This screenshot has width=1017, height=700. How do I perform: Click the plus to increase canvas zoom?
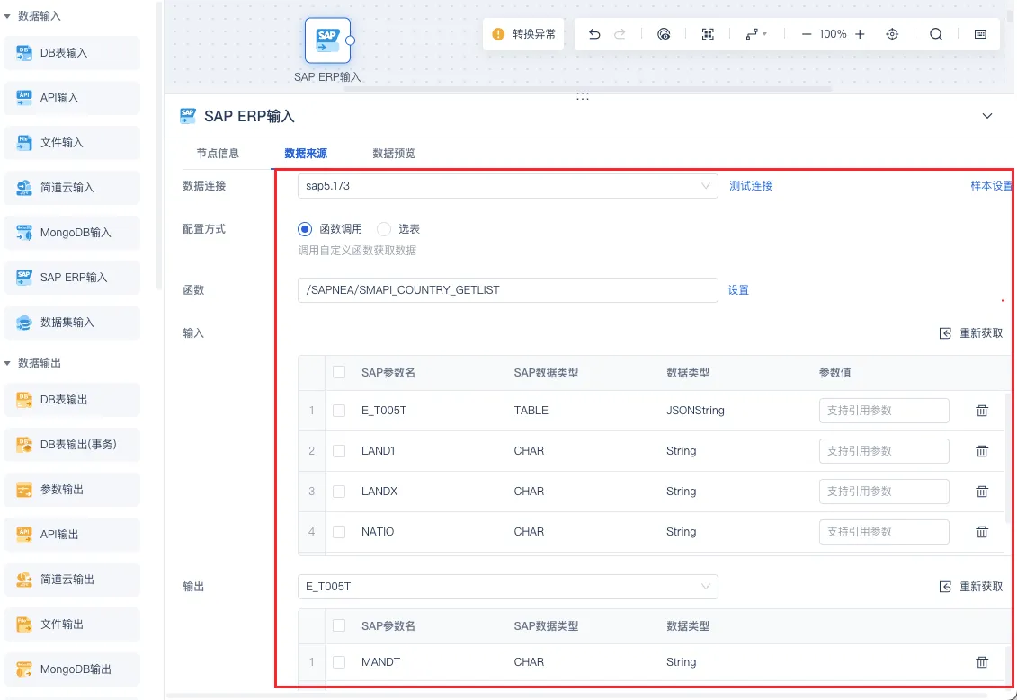(x=859, y=33)
